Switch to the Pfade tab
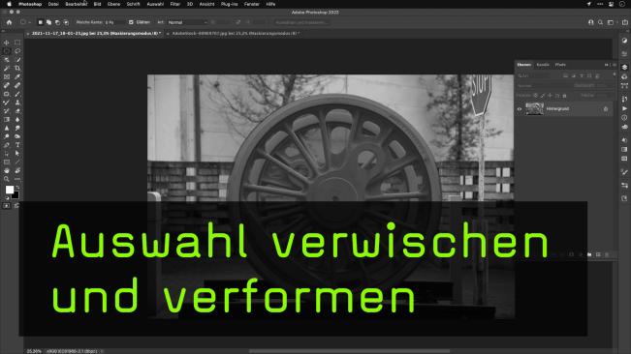The height and width of the screenshot is (354, 631). 560,65
